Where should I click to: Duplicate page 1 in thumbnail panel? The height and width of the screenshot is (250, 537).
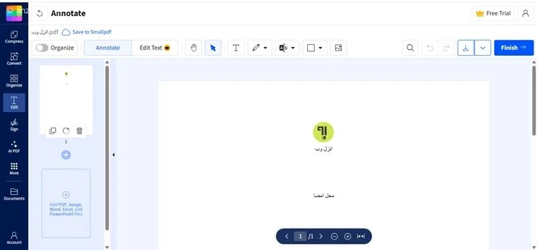click(x=52, y=131)
